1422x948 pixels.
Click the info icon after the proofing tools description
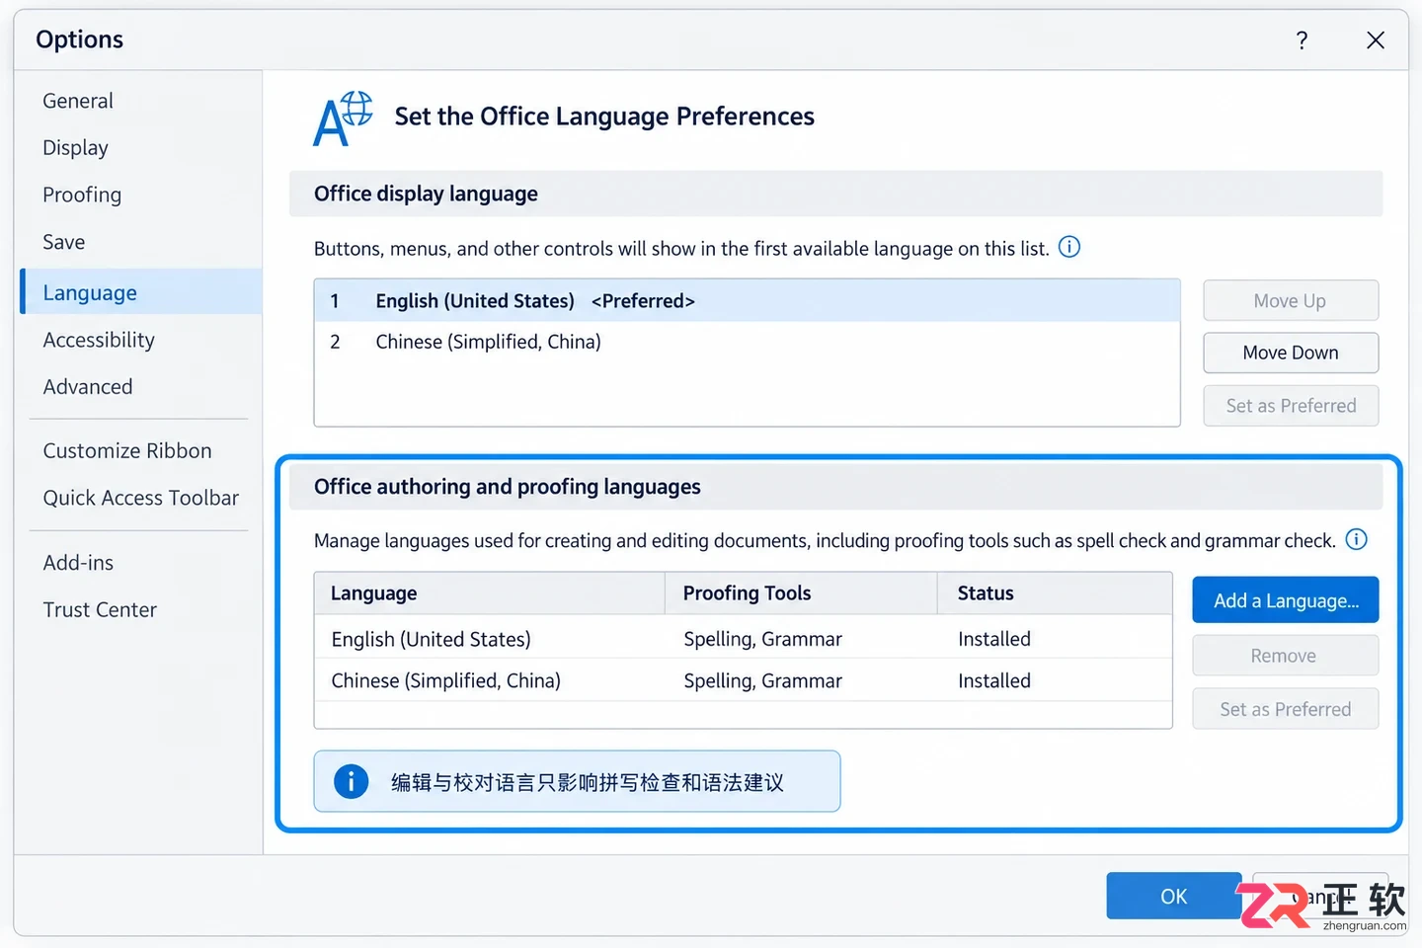point(1357,539)
